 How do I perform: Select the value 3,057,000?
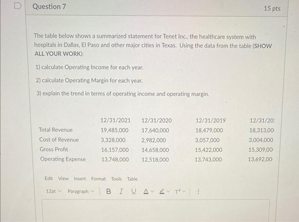coord(207,140)
